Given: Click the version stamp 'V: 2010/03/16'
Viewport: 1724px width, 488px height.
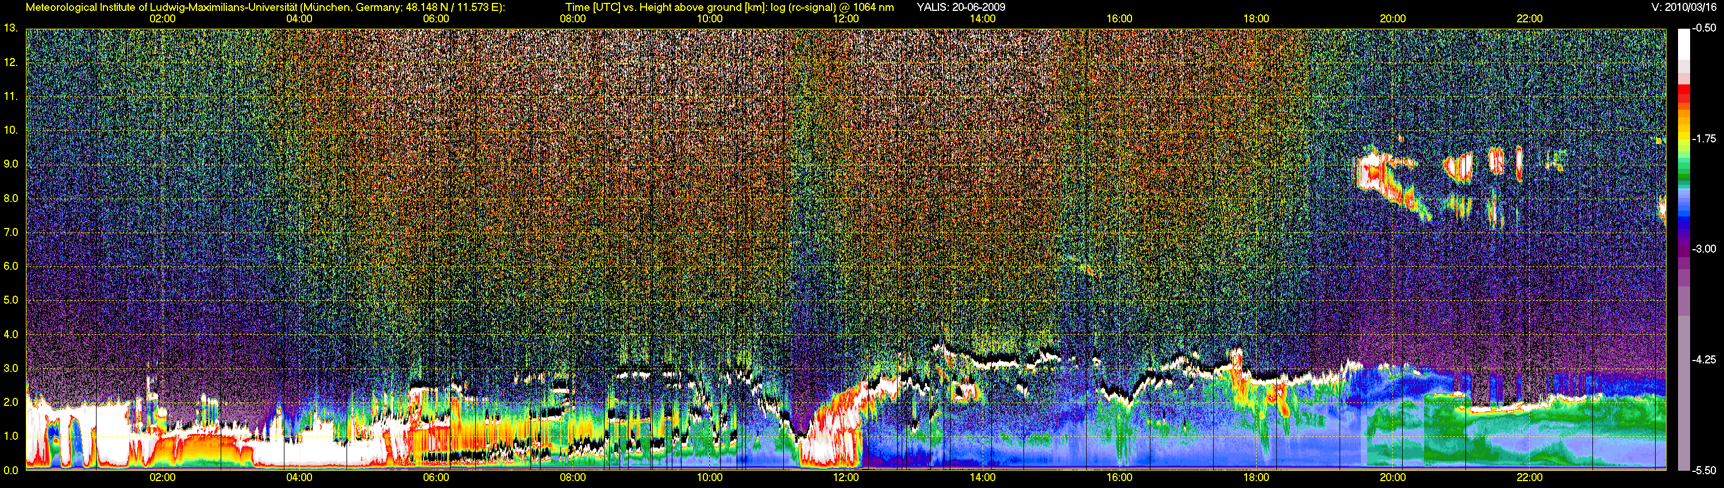Looking at the screenshot, I should point(1683,7).
